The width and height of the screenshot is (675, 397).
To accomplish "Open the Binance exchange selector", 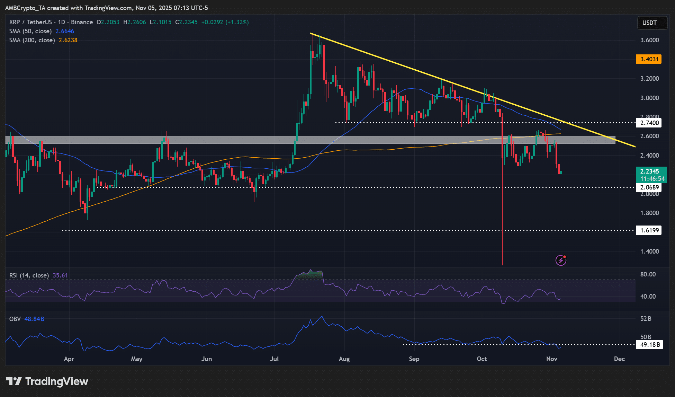I will (82, 22).
